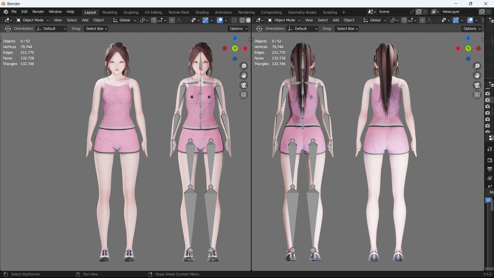Open Global transform orientation dropdown in left viewport
The height and width of the screenshot is (278, 494).
coord(124,20)
